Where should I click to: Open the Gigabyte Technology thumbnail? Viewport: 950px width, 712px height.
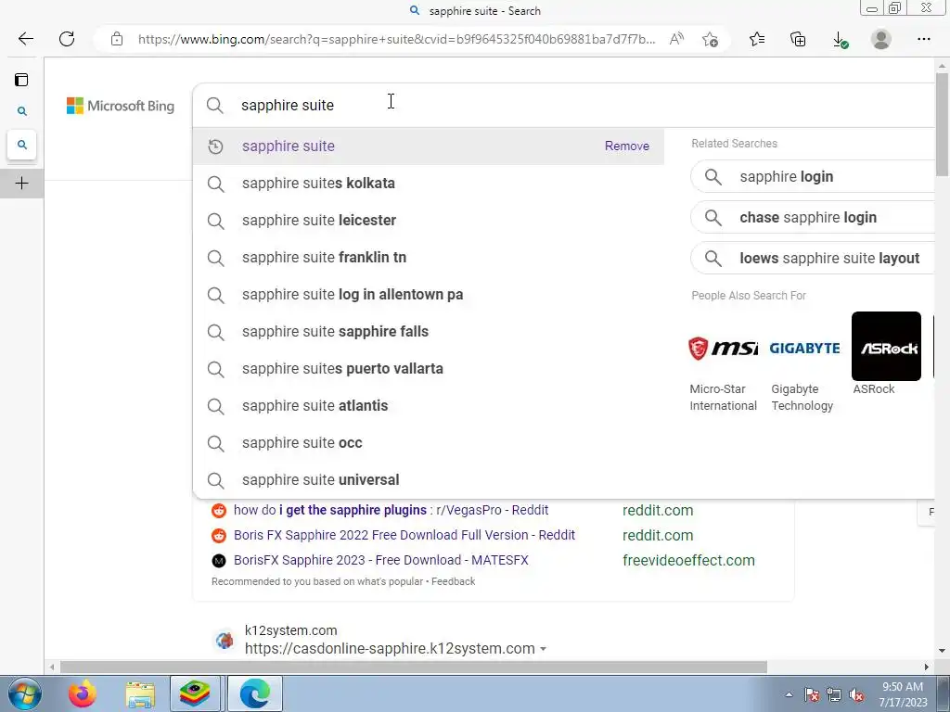point(804,348)
